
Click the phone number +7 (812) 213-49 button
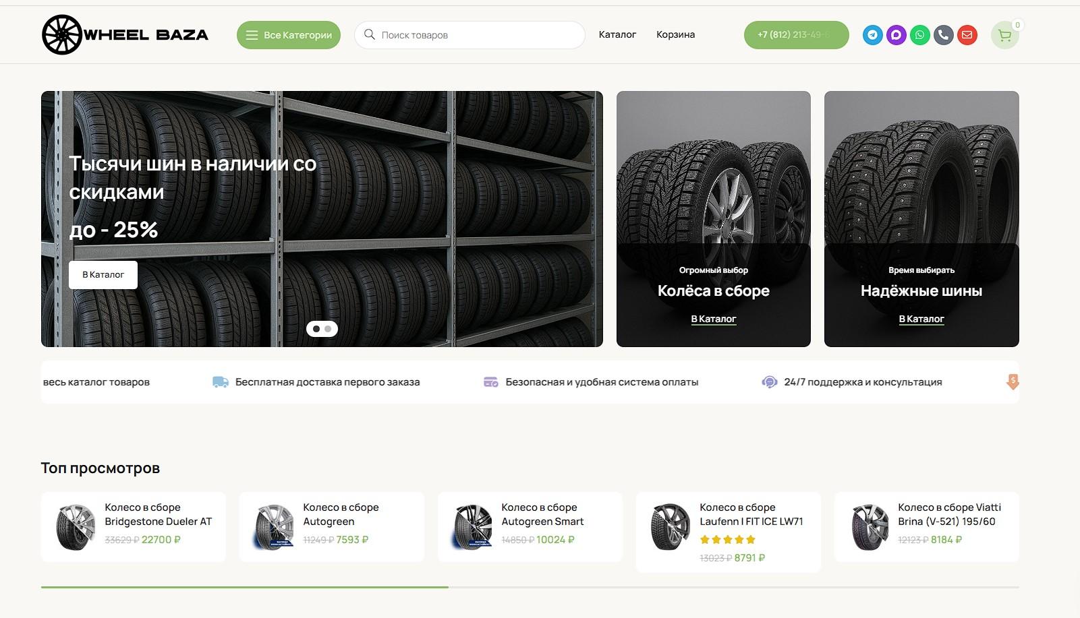click(796, 34)
